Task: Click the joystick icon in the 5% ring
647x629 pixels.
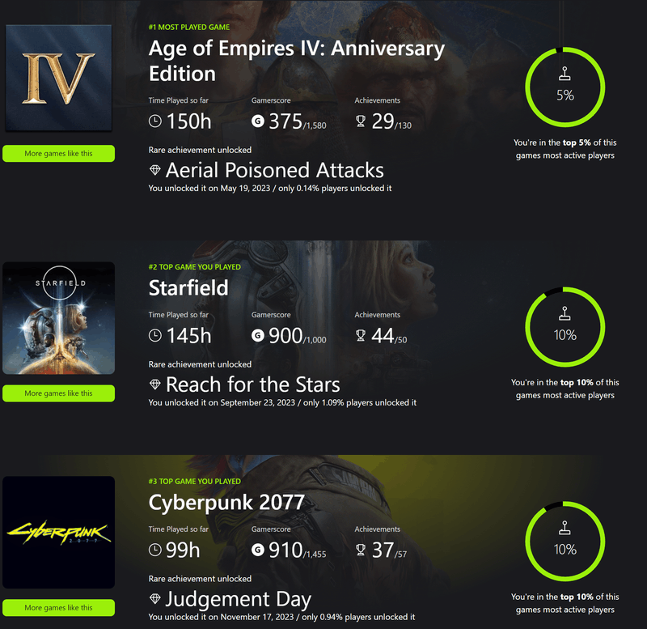Action: coord(565,76)
